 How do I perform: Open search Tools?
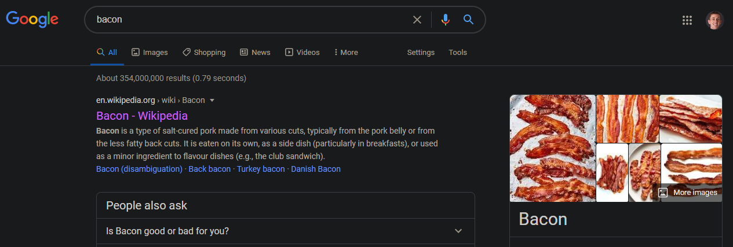pos(457,52)
